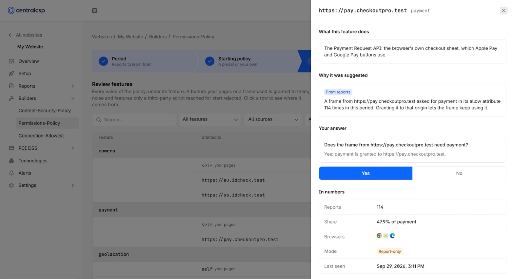Viewport: 514px width, 279px height.
Task: Click the PCI DSS card icon
Action: point(11,148)
